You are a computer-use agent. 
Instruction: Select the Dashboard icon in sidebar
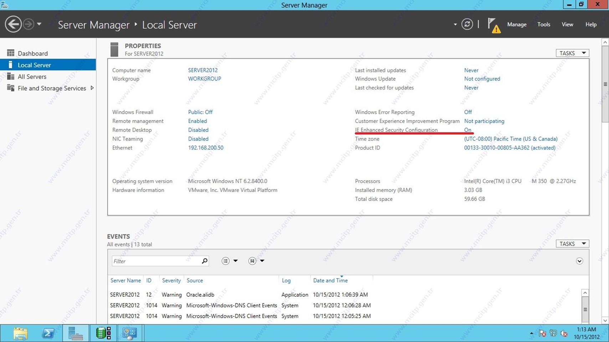11,53
